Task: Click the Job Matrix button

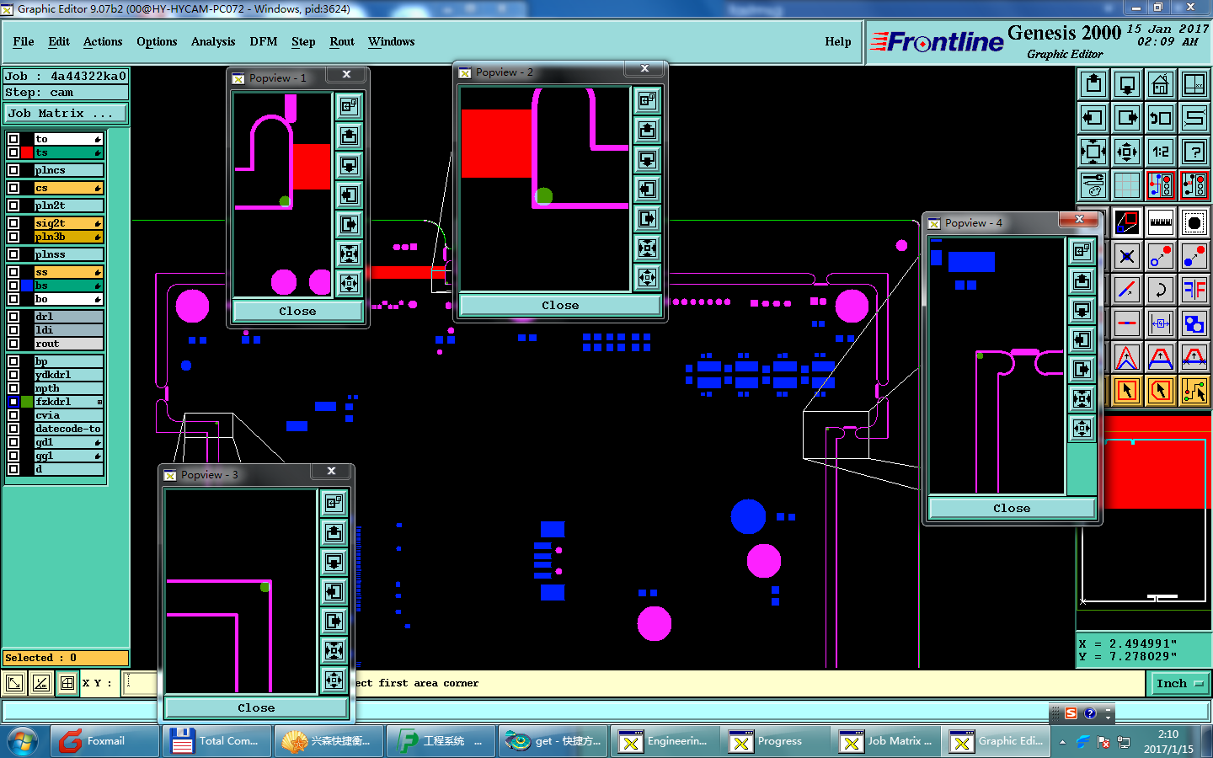Action: 66,113
